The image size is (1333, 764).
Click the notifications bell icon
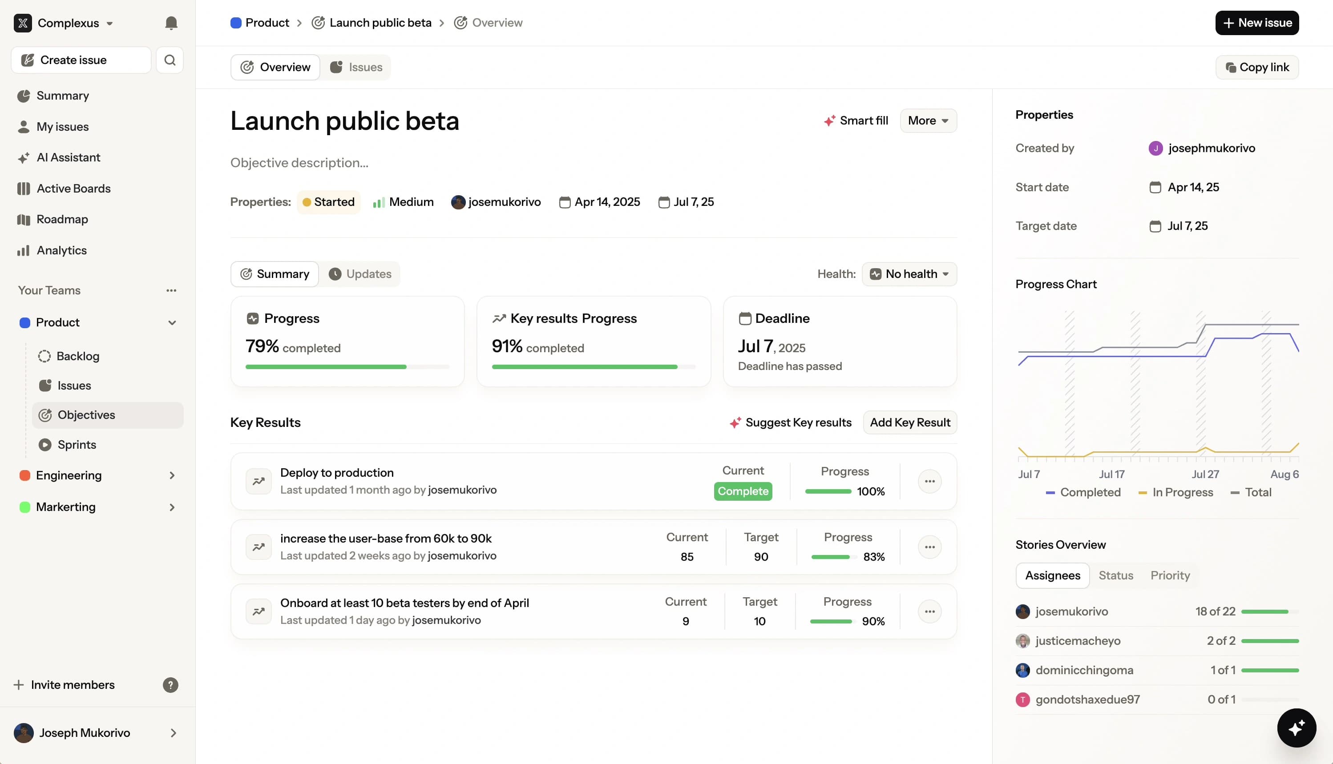tap(171, 23)
